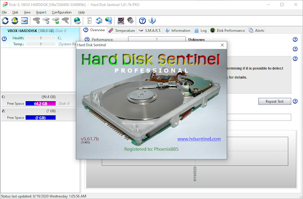Open the File menu

[x=4, y=12]
